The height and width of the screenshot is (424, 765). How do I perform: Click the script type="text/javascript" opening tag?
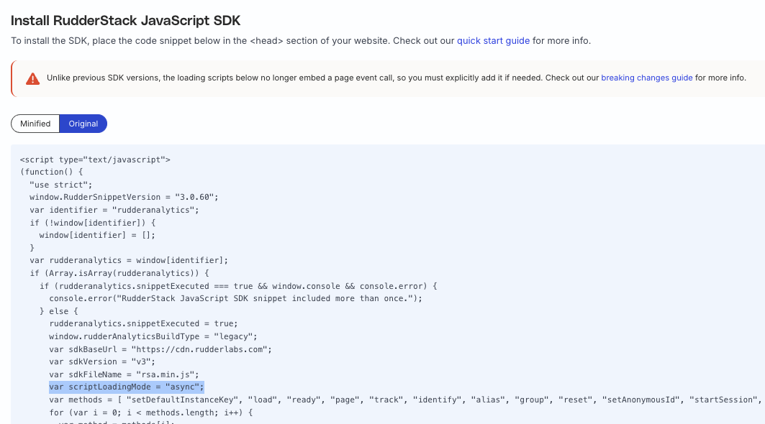[95, 160]
